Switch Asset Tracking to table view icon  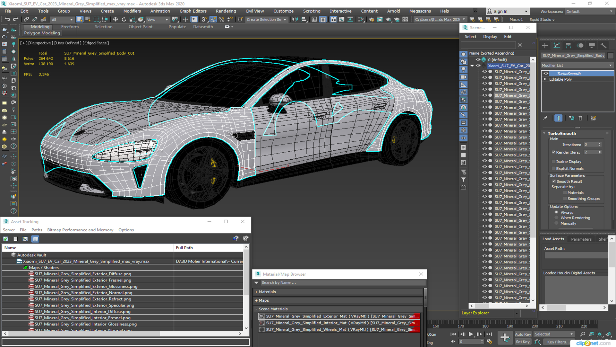36,239
